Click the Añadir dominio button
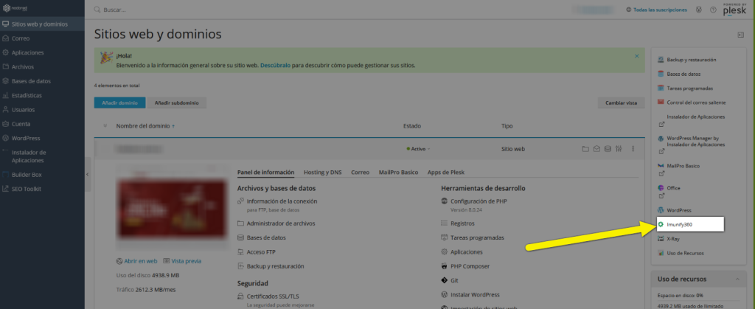This screenshot has height=309, width=755. tap(119, 103)
